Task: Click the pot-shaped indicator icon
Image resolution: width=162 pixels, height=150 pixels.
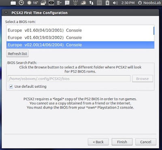Action: (75, 3)
